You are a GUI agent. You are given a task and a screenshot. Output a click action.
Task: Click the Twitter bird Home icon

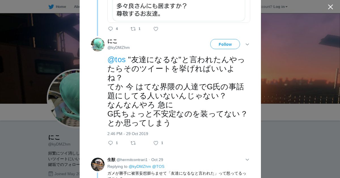coord(51,7)
